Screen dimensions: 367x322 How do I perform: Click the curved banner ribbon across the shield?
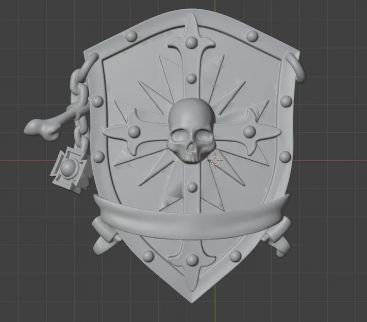(191, 217)
